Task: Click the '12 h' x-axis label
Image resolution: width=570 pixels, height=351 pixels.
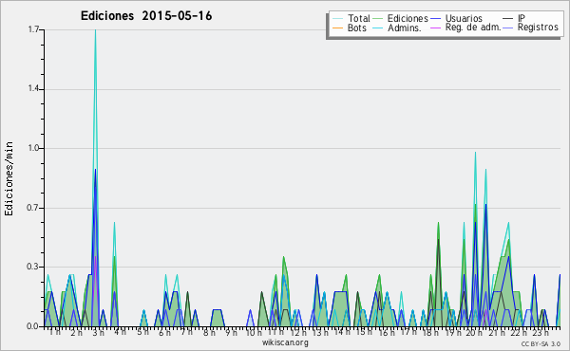Action: point(298,332)
